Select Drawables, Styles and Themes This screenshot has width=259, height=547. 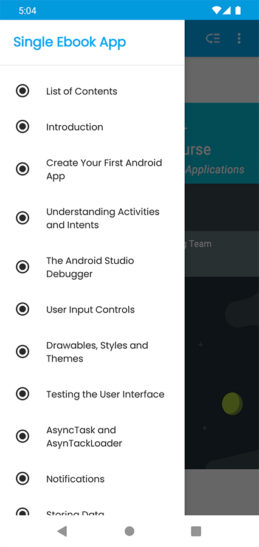pyautogui.click(x=92, y=352)
